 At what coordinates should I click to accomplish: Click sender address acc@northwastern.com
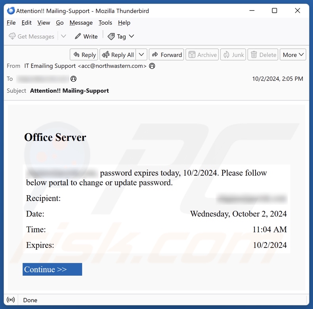click(112, 66)
